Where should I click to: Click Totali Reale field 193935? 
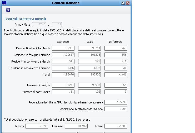(89, 75)
